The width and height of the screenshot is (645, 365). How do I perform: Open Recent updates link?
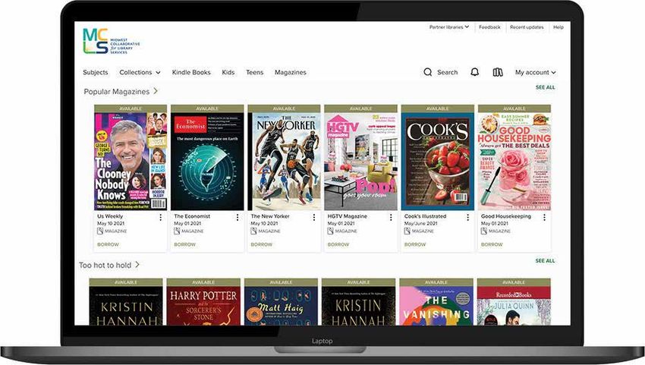click(x=527, y=27)
